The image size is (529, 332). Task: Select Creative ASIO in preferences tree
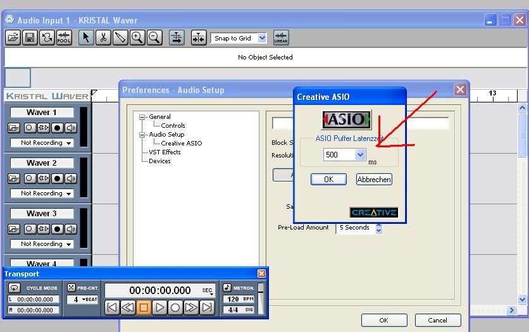coord(182,144)
